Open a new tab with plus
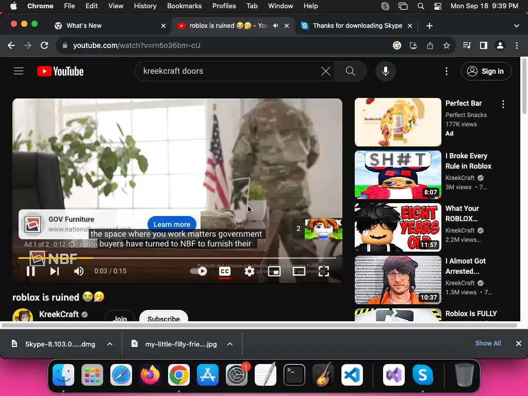528x396 pixels. (430, 26)
